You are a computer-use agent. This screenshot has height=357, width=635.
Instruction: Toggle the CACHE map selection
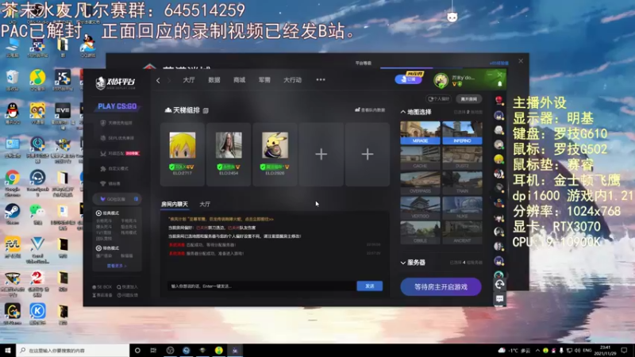click(420, 158)
